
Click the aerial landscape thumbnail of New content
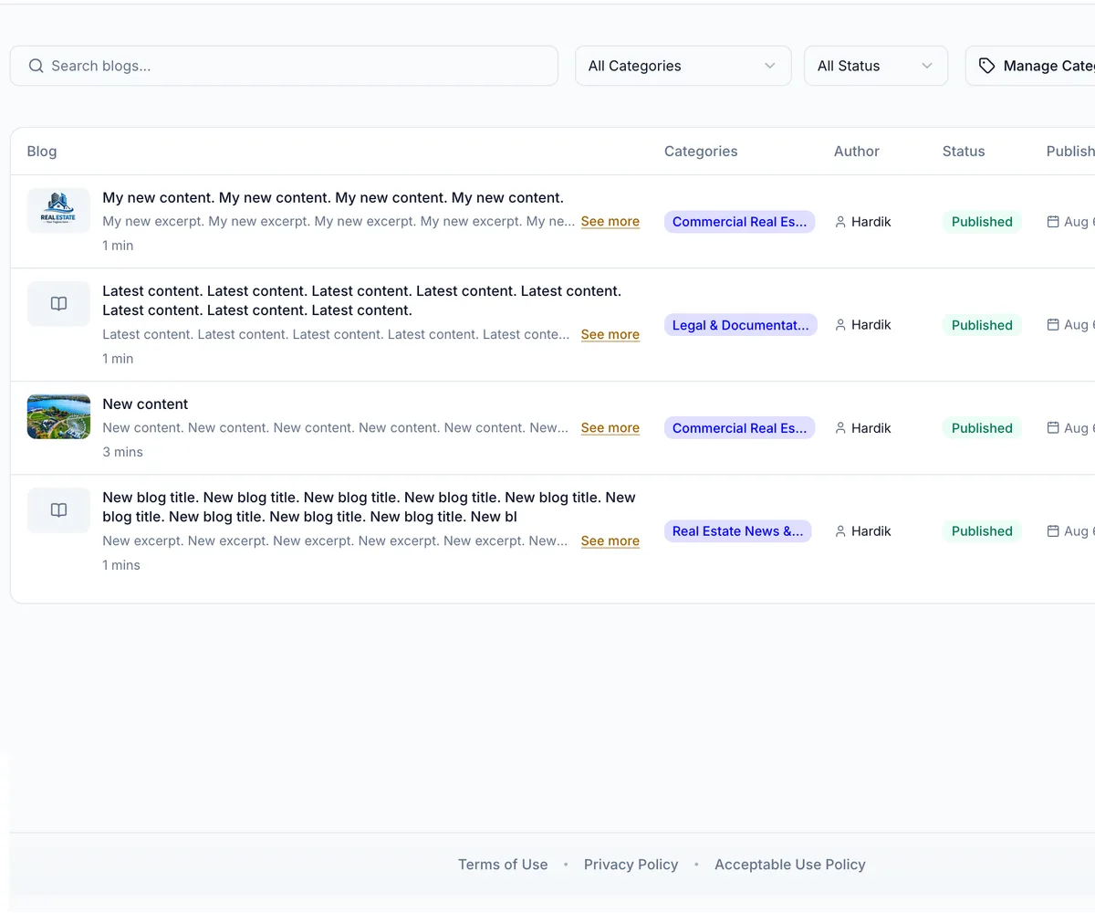pyautogui.click(x=58, y=416)
